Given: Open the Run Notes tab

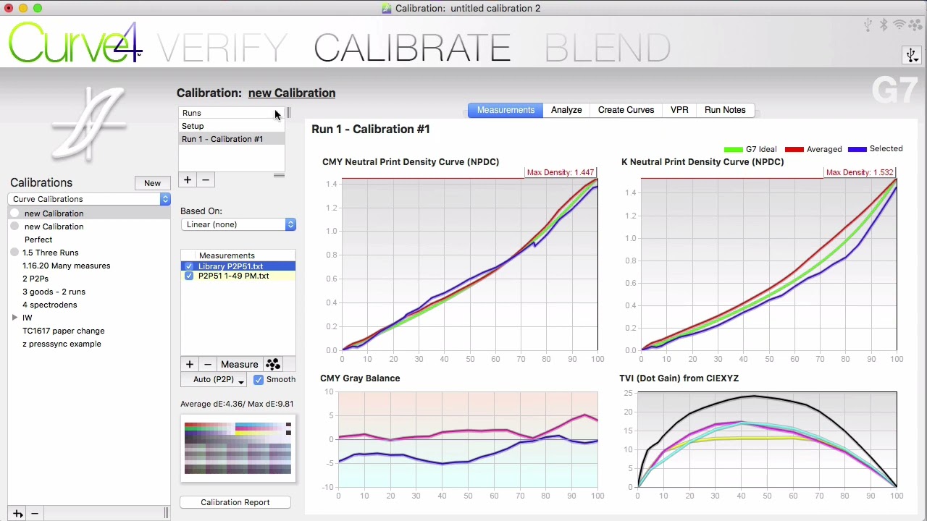Looking at the screenshot, I should pyautogui.click(x=725, y=110).
